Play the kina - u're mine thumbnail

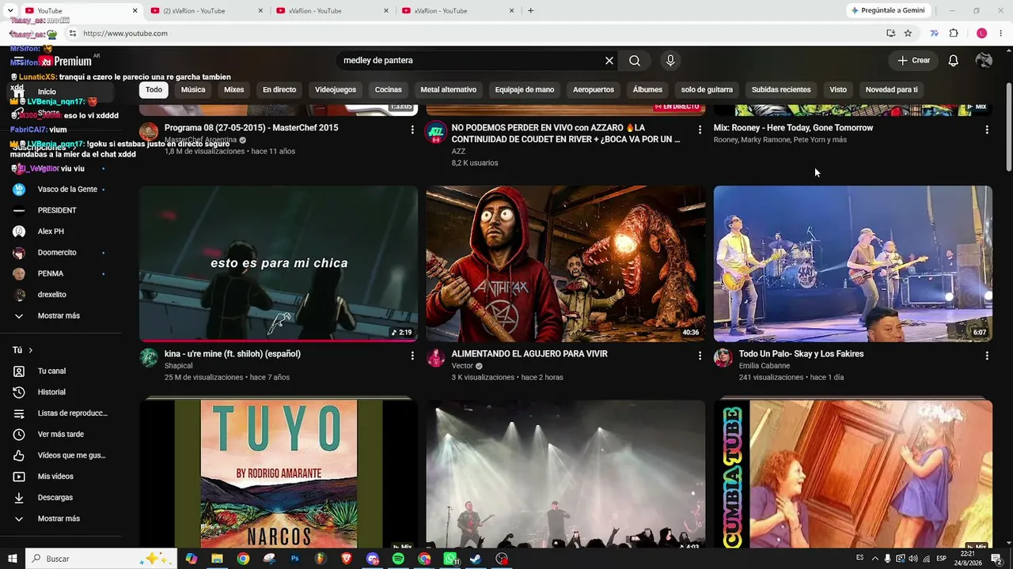tap(279, 263)
